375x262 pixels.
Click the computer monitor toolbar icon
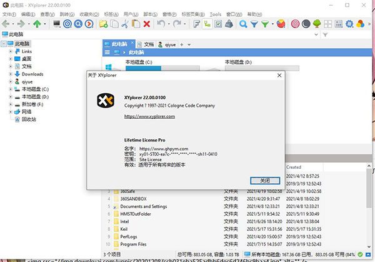57,24
